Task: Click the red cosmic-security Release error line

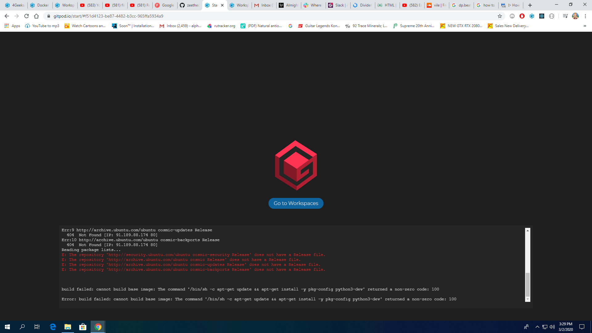Action: click(193, 255)
